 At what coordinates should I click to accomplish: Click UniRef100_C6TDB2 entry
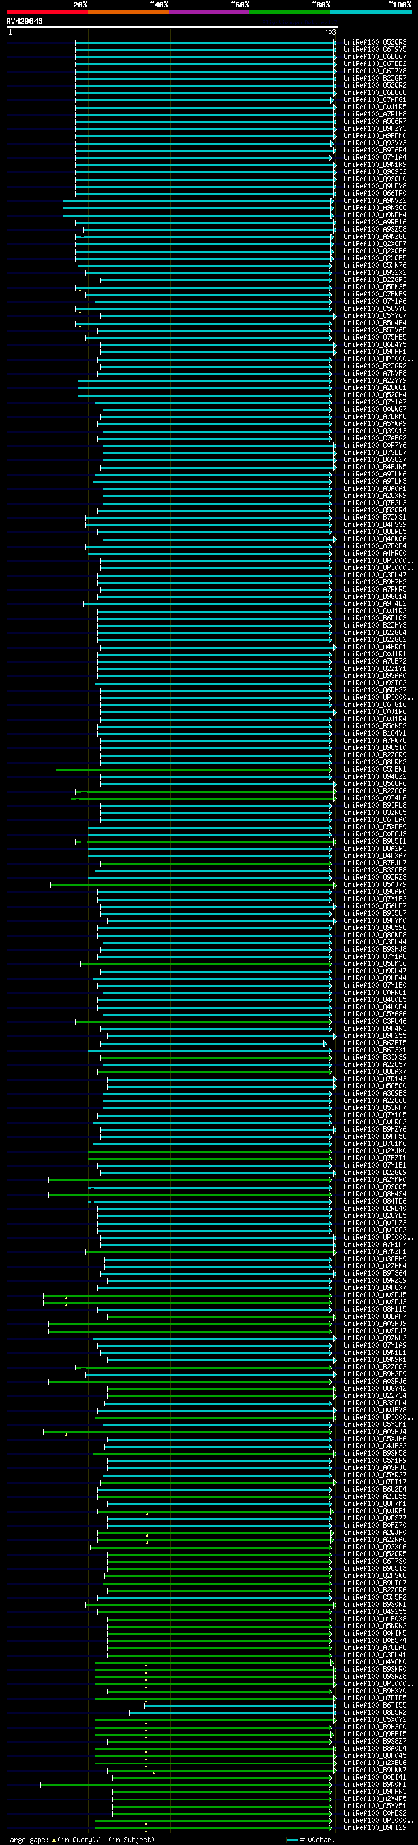tap(374, 63)
